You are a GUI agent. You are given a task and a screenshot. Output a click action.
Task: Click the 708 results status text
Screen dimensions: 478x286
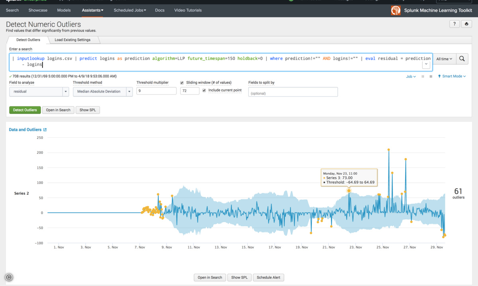click(x=65, y=76)
